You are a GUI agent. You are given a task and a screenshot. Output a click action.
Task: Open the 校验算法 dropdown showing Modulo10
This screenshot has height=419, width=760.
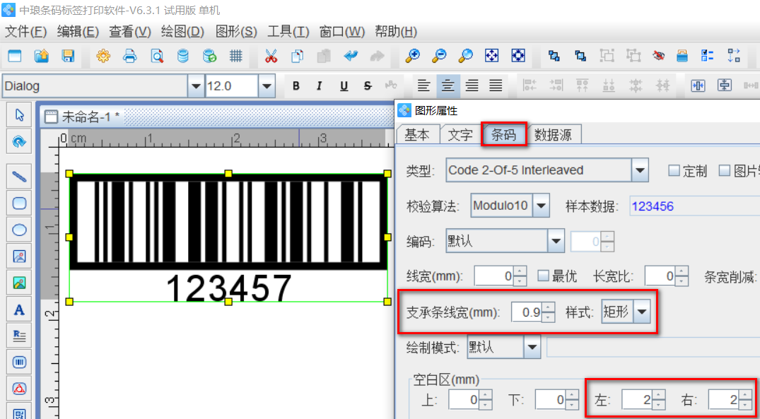(x=539, y=205)
